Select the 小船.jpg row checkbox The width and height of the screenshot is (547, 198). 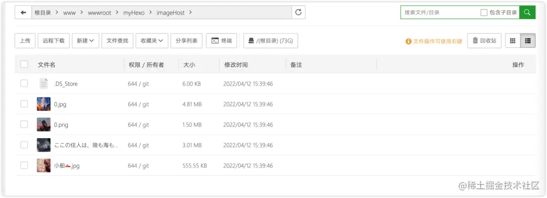(24, 166)
